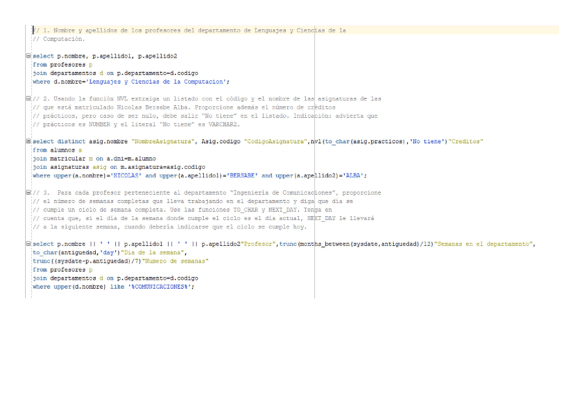Collapse the final select with Profesor alias
The width and height of the screenshot is (584, 412).
28,244
